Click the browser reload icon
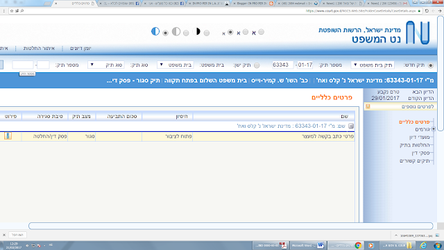Viewport: 444px width, 250px height. 427,11
